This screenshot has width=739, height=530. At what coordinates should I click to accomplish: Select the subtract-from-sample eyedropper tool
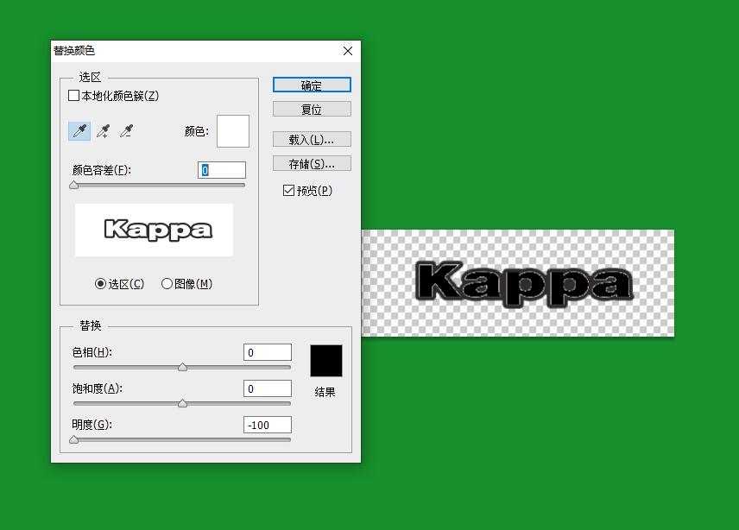click(126, 130)
